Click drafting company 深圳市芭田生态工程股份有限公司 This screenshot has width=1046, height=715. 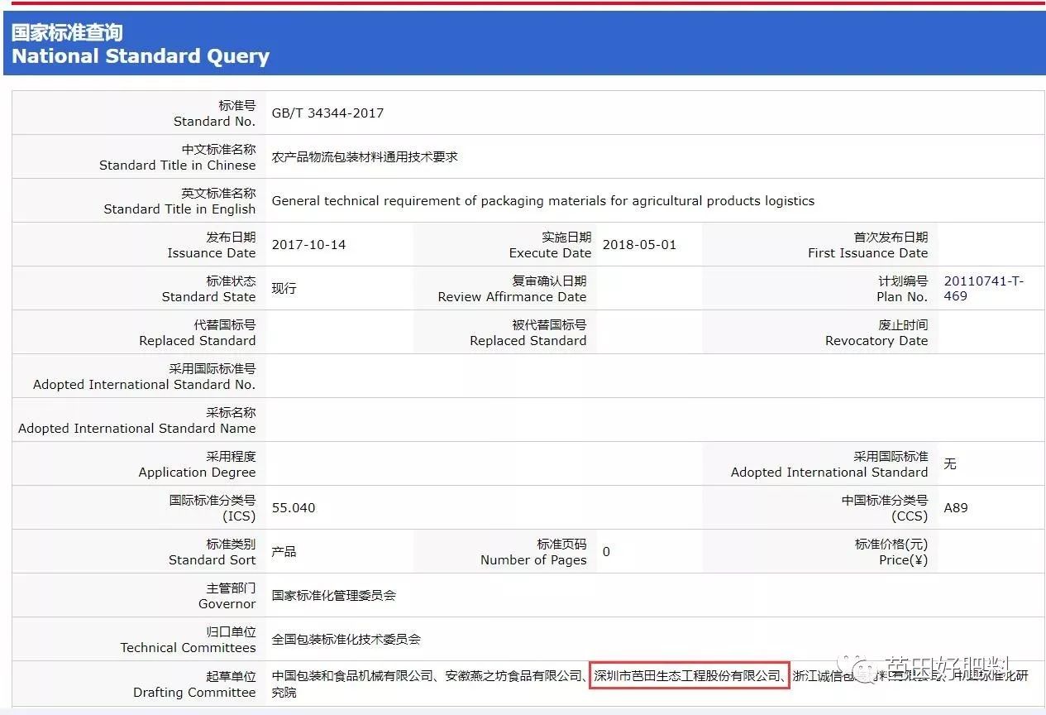[x=688, y=676]
